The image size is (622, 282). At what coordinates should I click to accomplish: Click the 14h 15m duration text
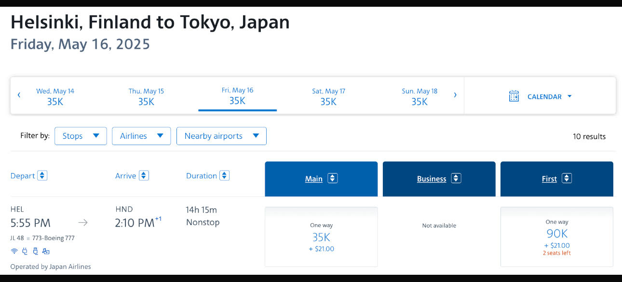(202, 210)
